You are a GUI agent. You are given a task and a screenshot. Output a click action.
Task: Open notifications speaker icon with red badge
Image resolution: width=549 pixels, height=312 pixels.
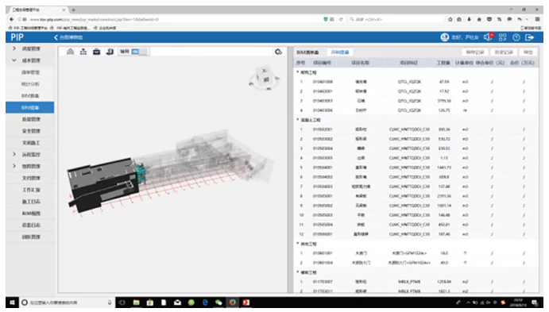coord(489,37)
